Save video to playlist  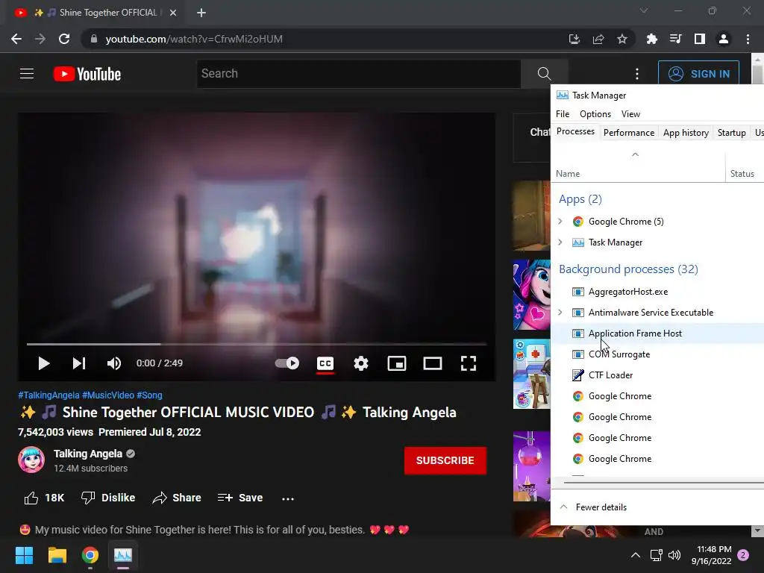pyautogui.click(x=240, y=498)
